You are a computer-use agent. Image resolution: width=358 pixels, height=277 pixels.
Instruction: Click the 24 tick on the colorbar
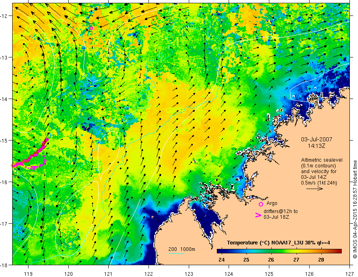click(x=221, y=260)
